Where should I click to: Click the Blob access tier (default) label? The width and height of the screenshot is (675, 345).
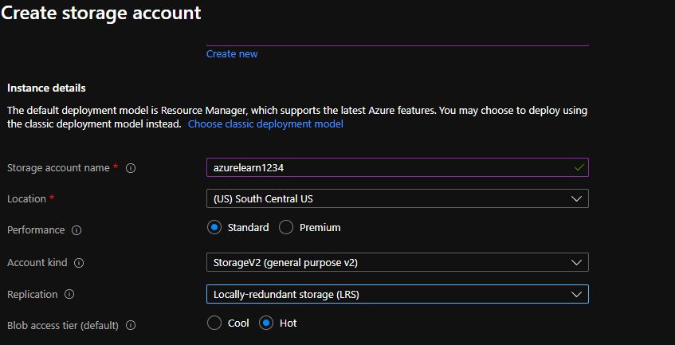pos(62,325)
